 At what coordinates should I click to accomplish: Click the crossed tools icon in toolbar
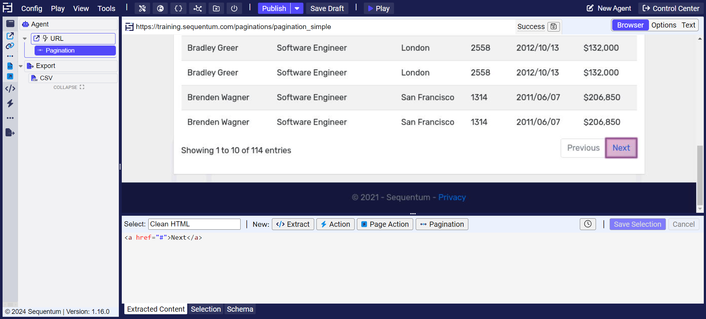click(x=142, y=8)
